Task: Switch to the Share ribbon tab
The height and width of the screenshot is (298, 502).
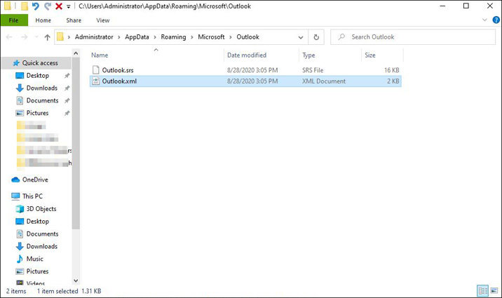Action: click(x=74, y=20)
